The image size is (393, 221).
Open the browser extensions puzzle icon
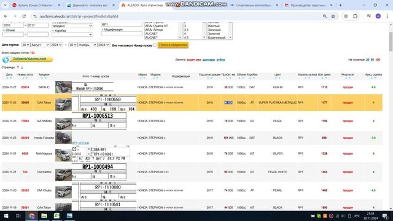pos(355,17)
